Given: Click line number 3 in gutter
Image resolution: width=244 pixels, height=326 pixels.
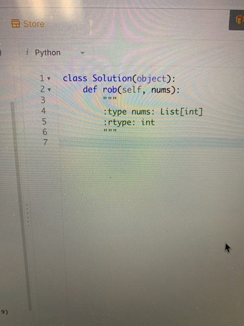Looking at the screenshot, I should click(x=43, y=100).
